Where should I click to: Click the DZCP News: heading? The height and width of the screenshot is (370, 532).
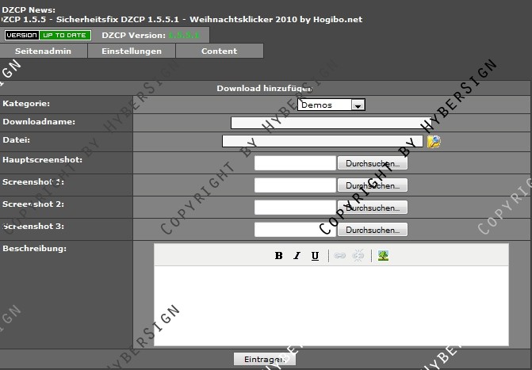click(29, 10)
